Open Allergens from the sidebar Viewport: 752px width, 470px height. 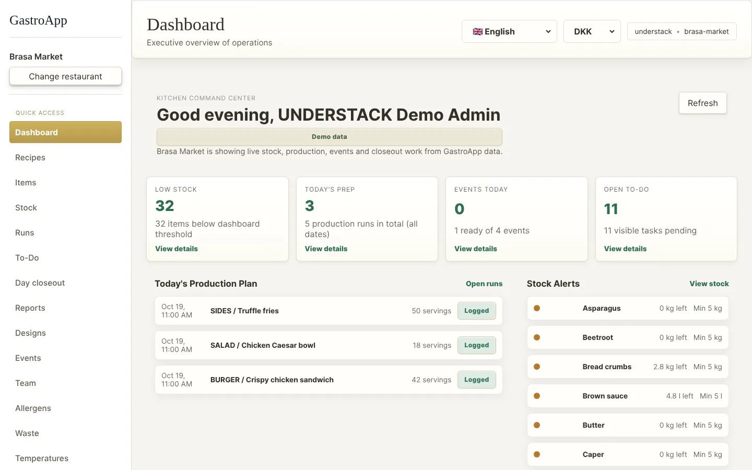click(x=65, y=408)
